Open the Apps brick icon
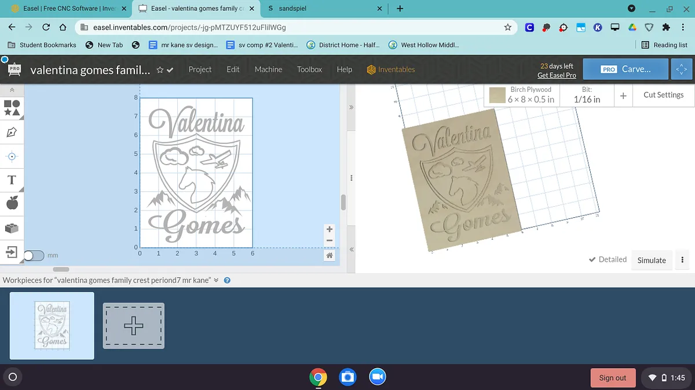 12,228
